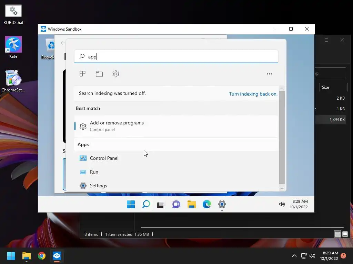Image resolution: width=353 pixels, height=264 pixels.
Task: Open Task View in sandbox taskbar
Action: 161,204
